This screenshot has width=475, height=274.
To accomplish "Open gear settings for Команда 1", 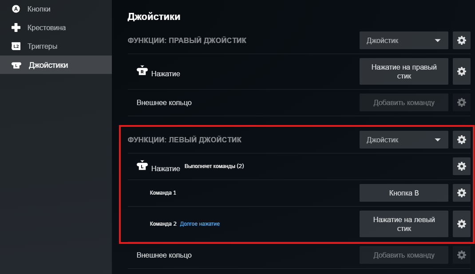I will click(x=461, y=193).
